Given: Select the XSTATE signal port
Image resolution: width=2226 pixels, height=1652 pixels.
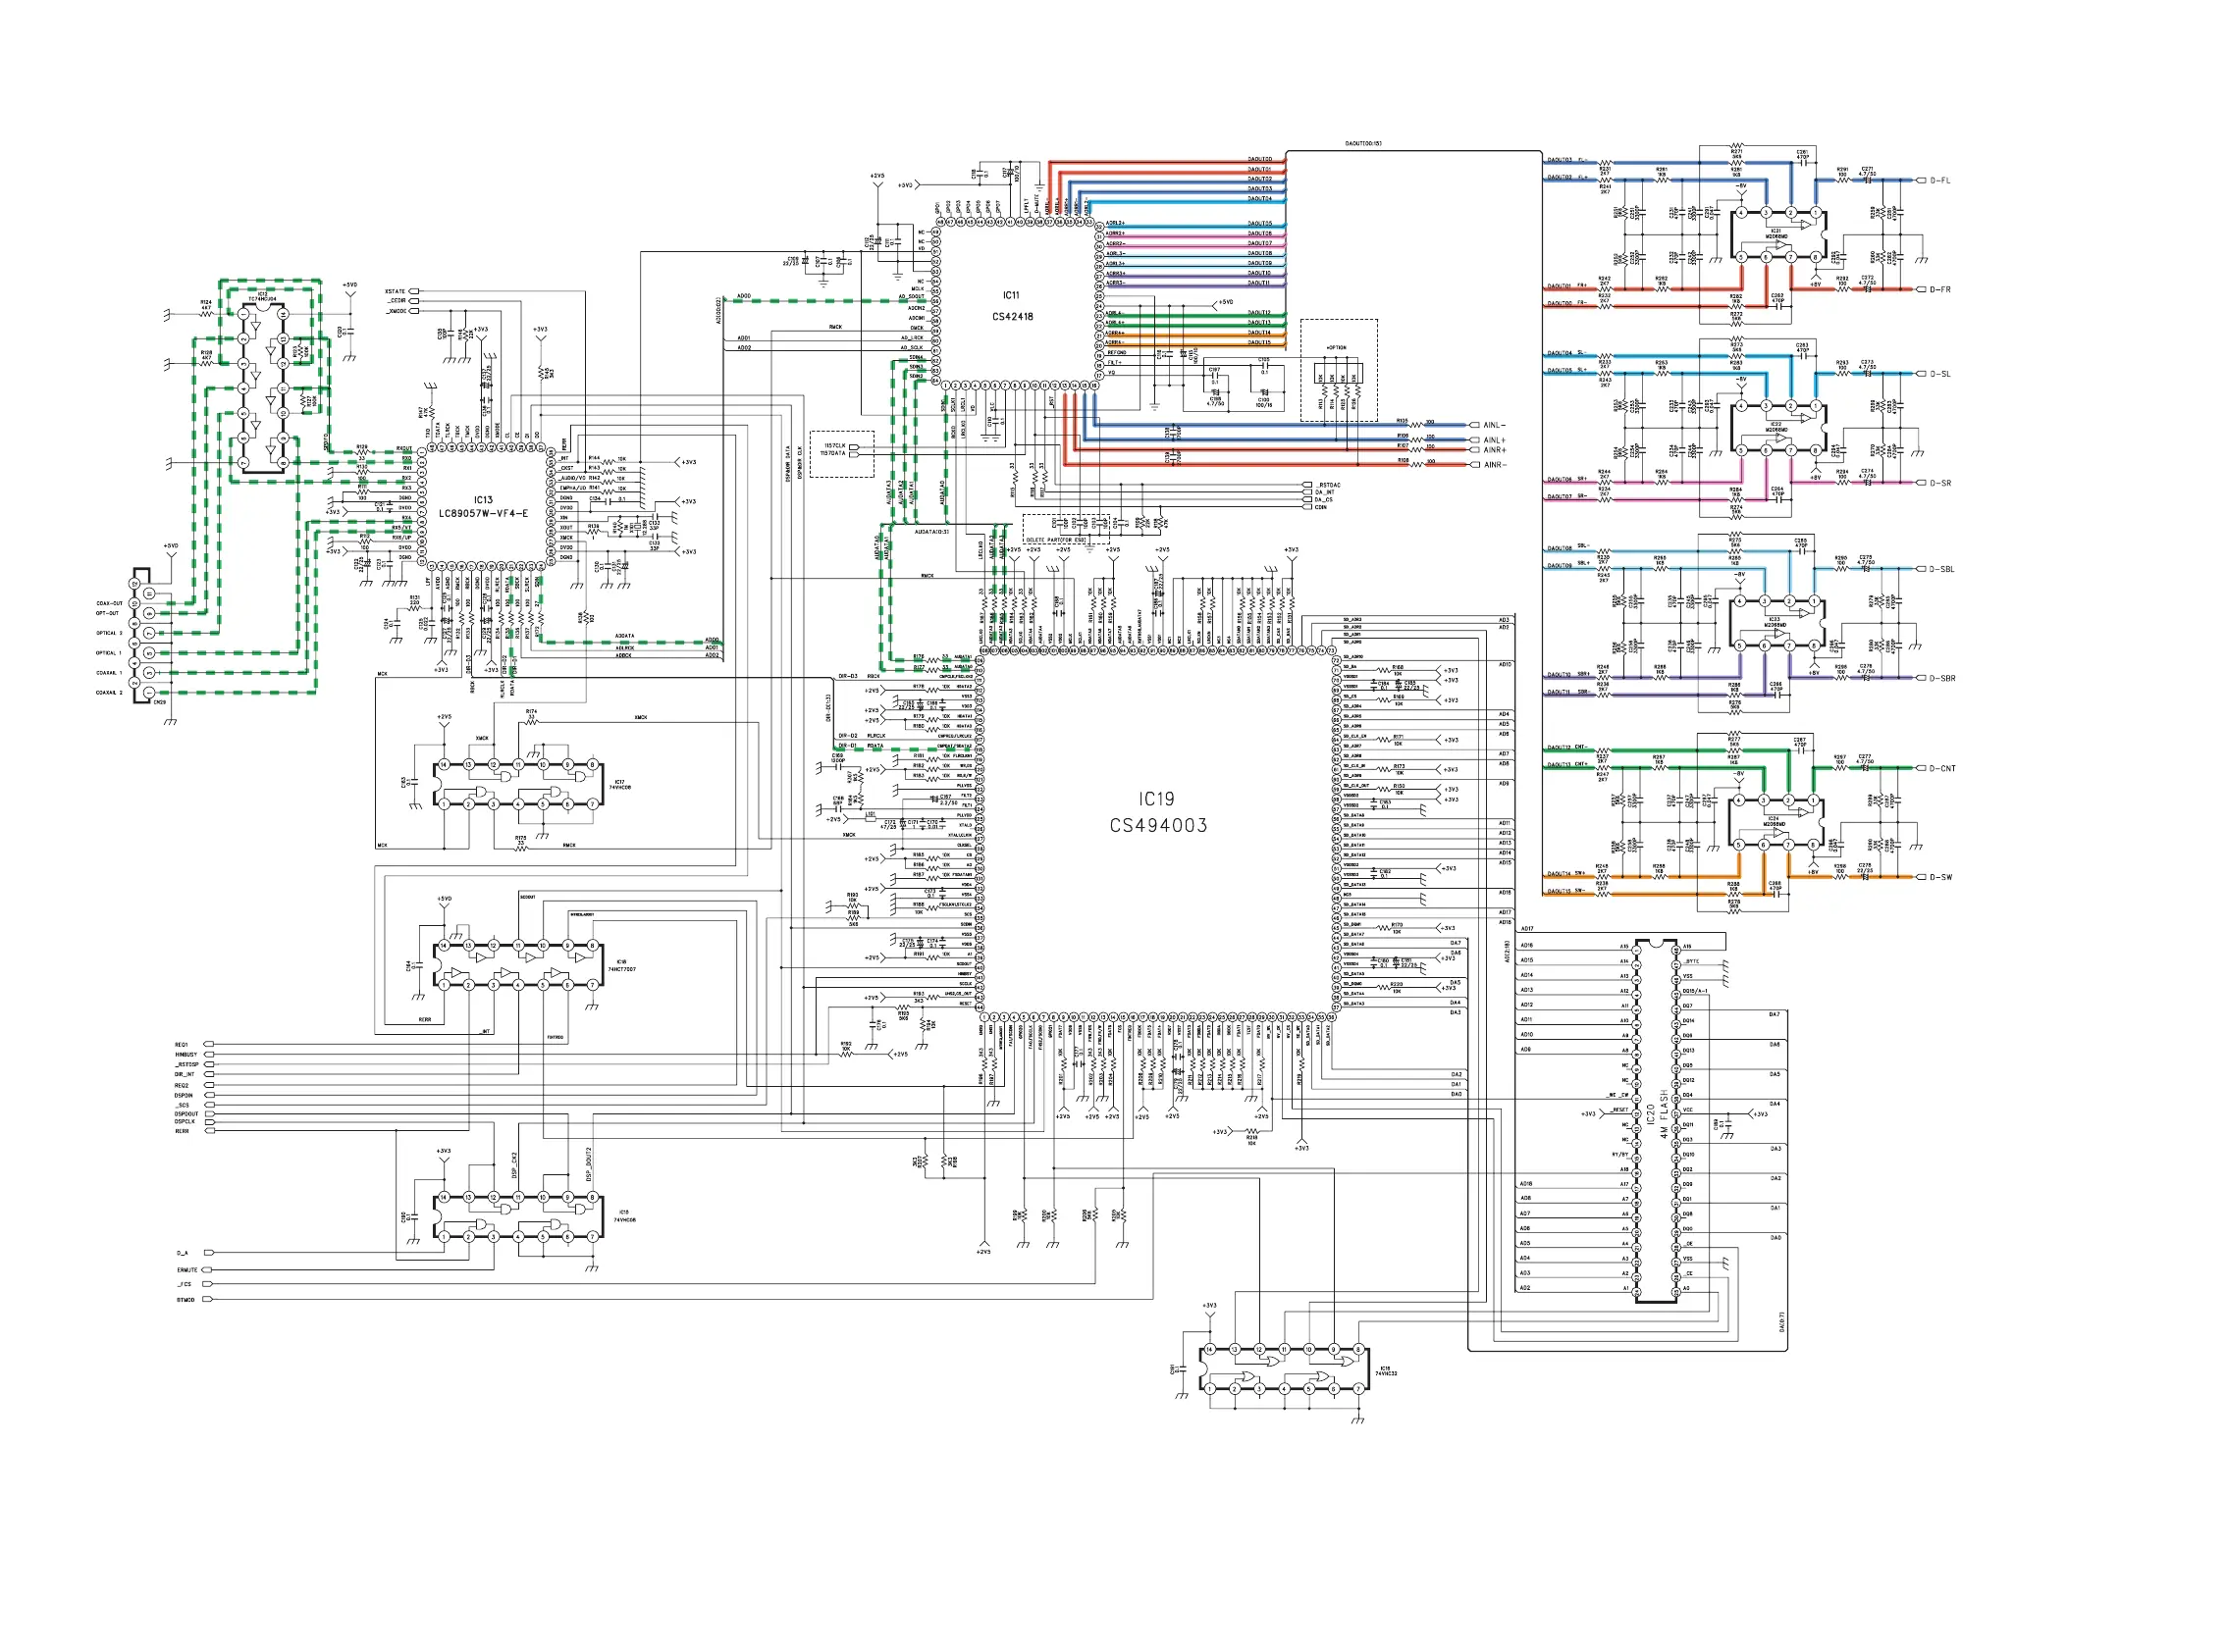Looking at the screenshot, I should click(x=413, y=292).
